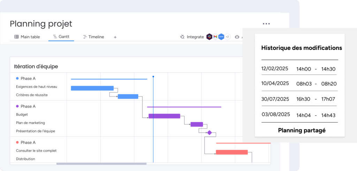Switch to the Timeline tab
357x171 pixels.
(93, 37)
